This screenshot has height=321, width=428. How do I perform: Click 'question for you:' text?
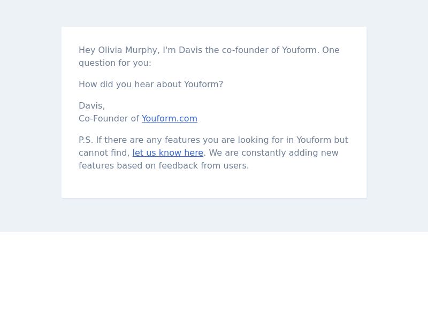point(115,63)
